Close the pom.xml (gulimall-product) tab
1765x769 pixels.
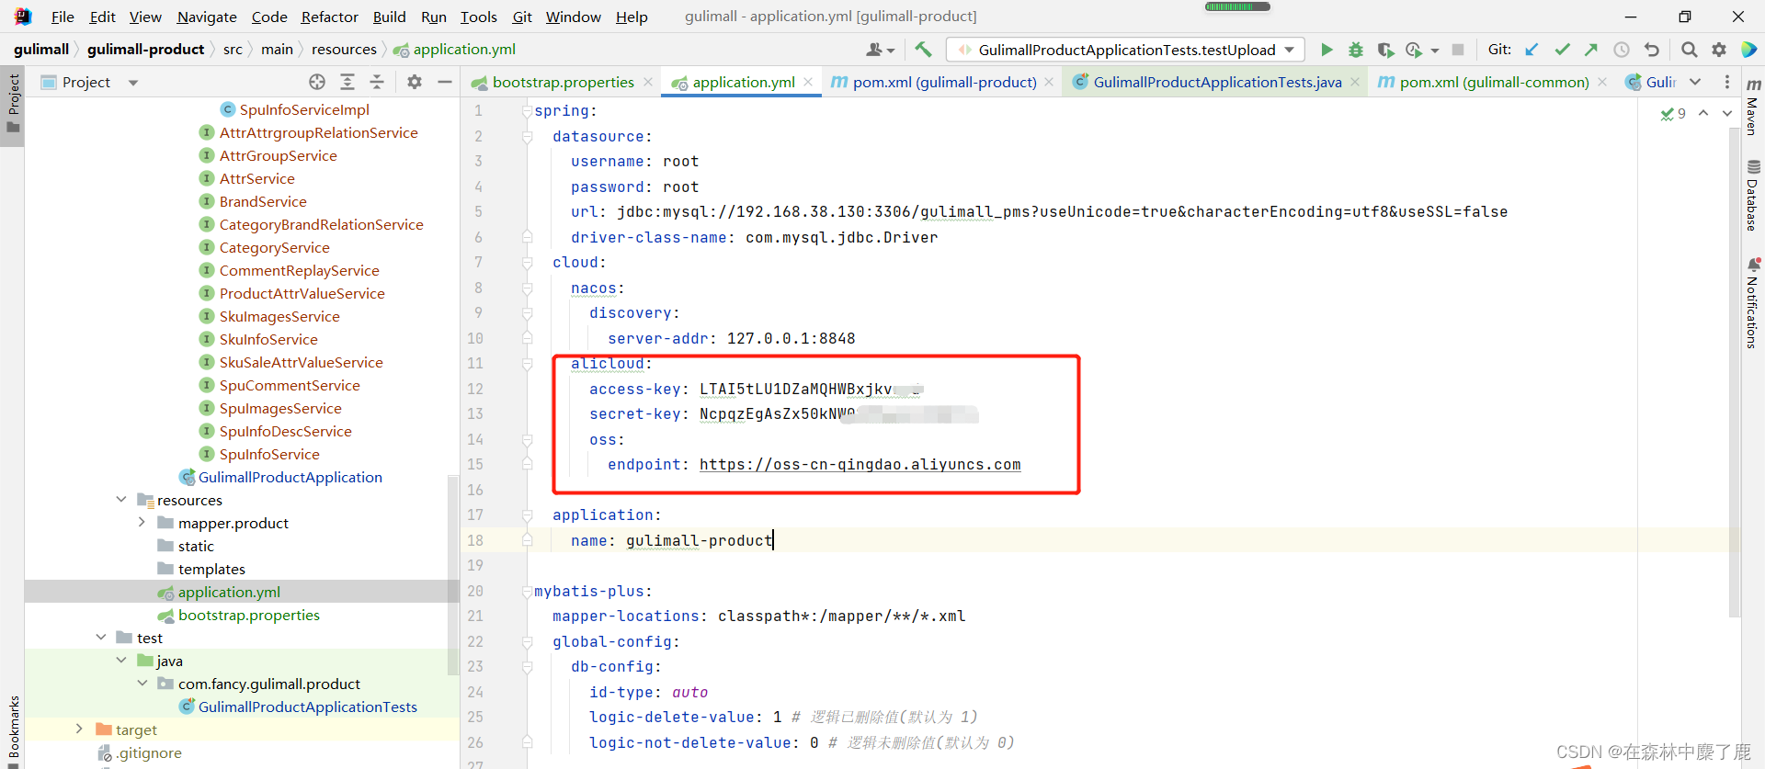pyautogui.click(x=1049, y=82)
